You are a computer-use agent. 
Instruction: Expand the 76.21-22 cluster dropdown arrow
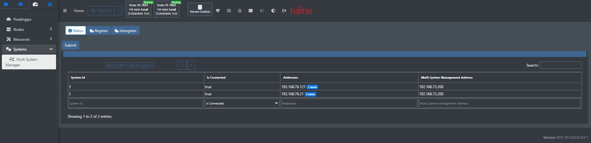(x=118, y=11)
